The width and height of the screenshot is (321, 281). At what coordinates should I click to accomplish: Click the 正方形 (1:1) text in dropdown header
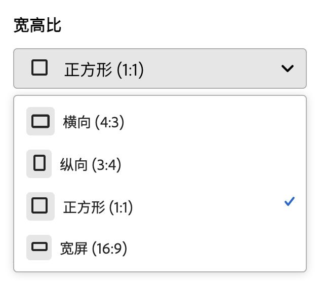coord(104,69)
